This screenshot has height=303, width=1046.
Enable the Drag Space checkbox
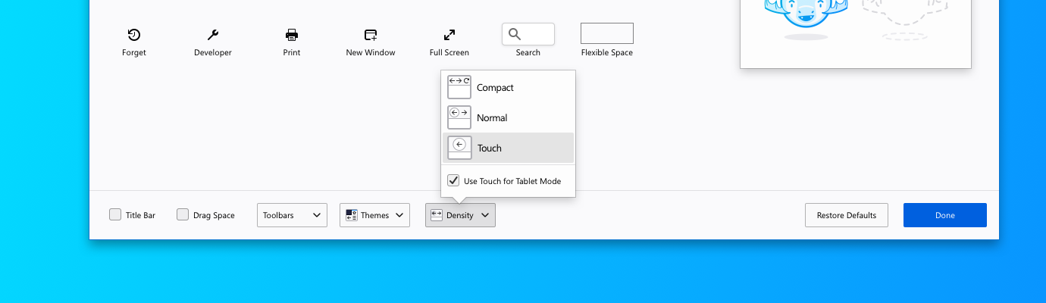coord(183,214)
